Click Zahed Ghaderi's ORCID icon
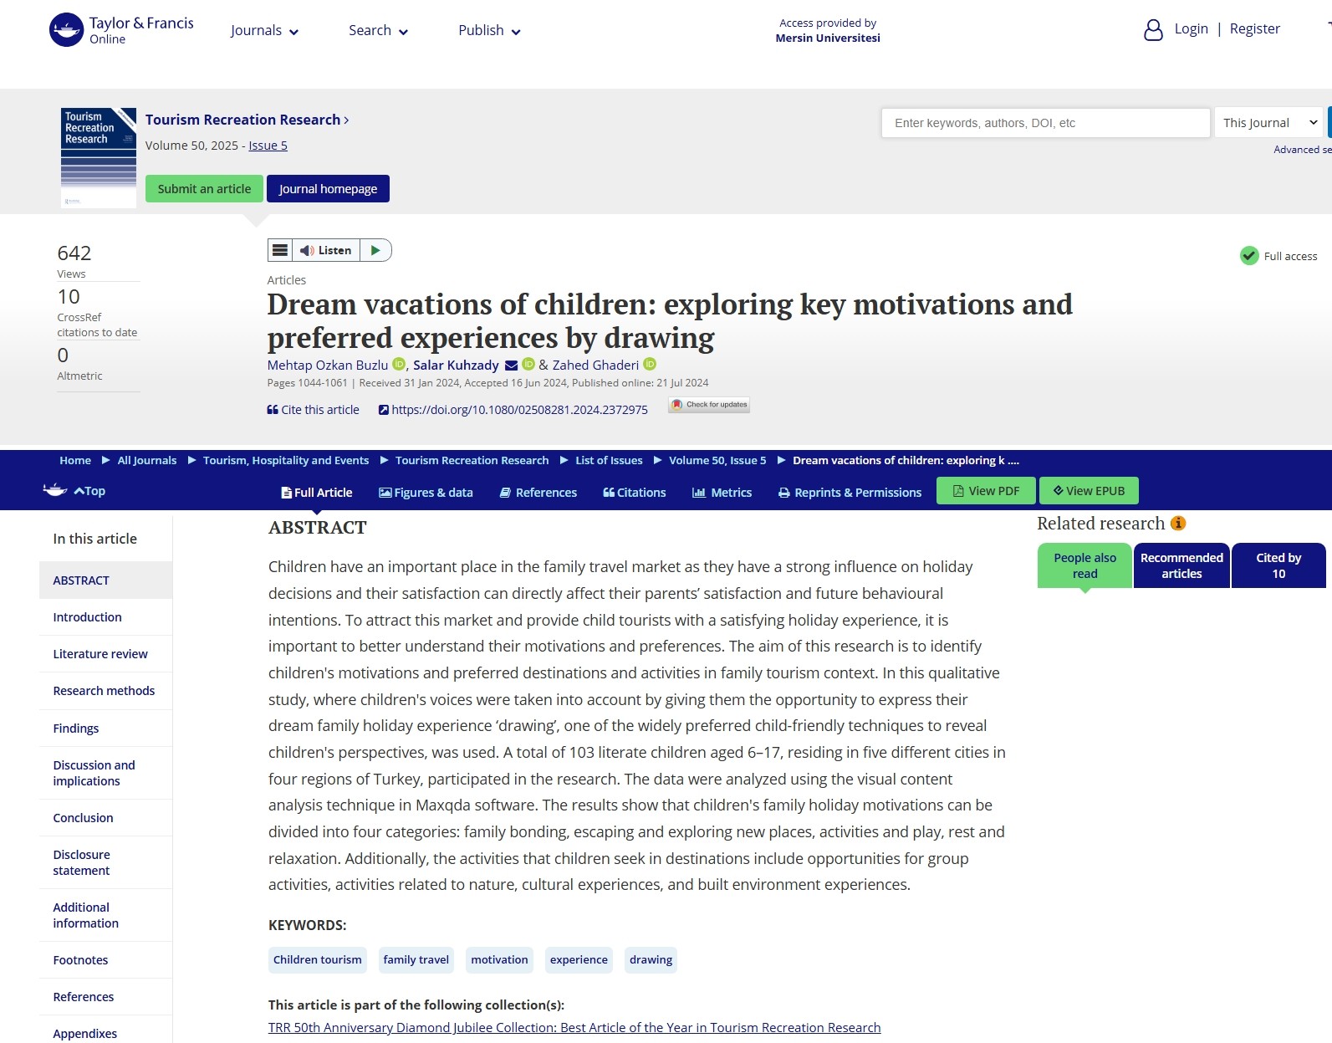This screenshot has width=1332, height=1043. point(650,364)
